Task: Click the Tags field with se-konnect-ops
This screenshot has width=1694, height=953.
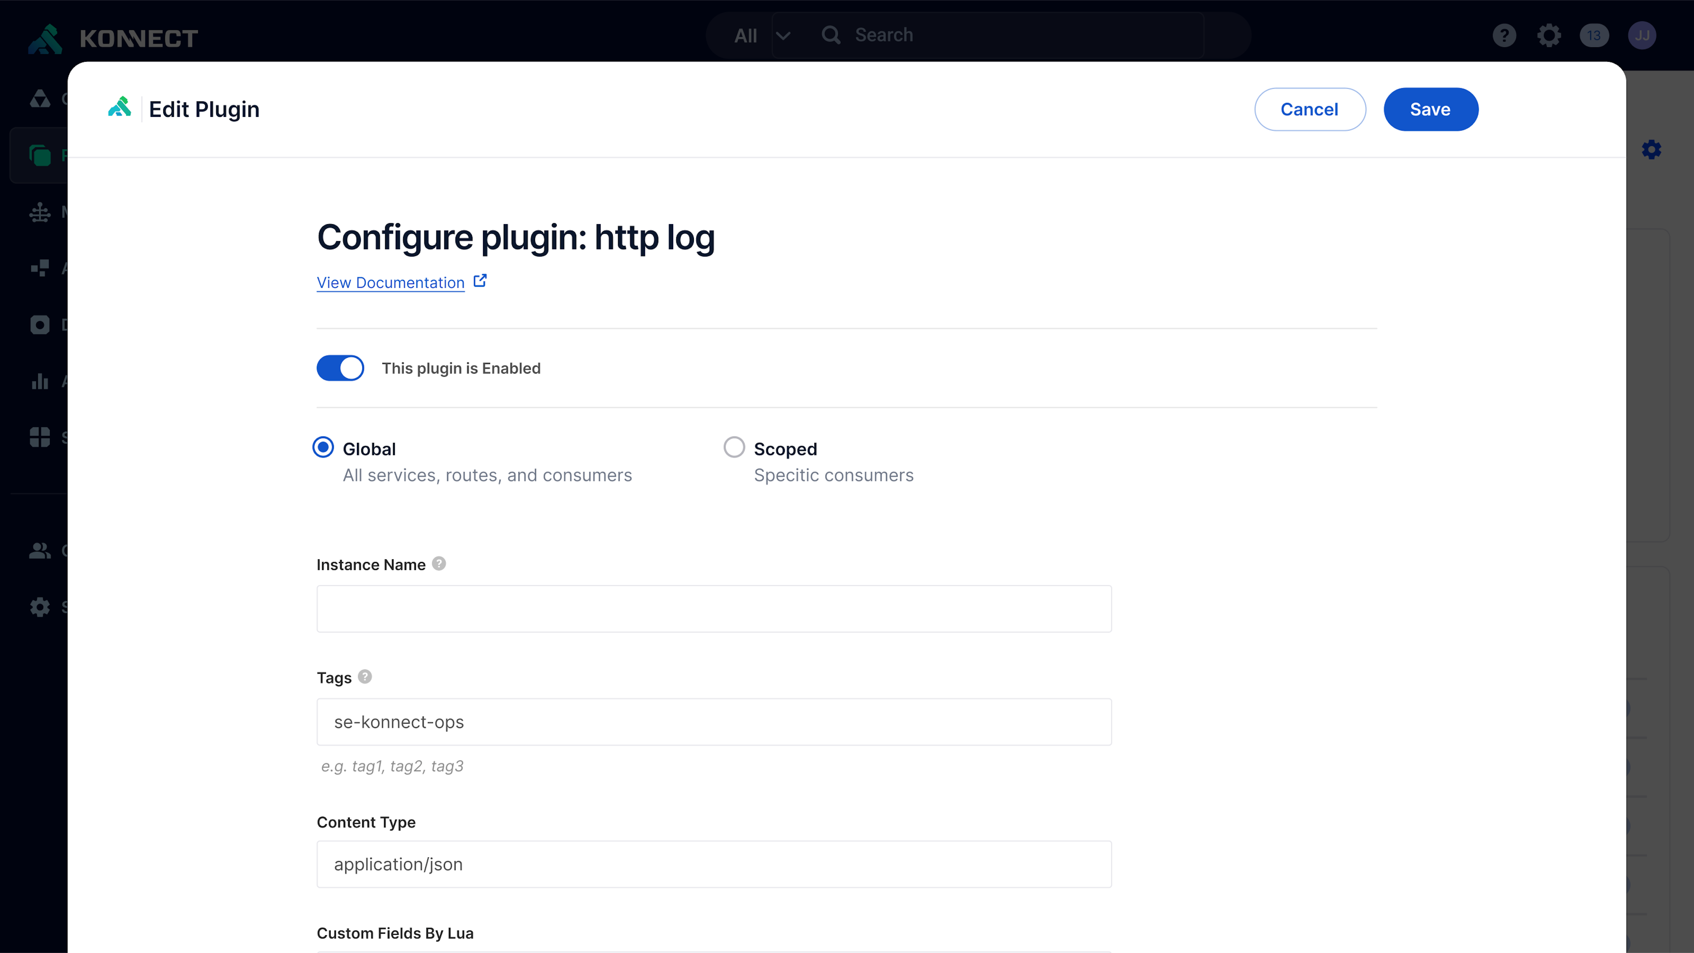Action: (x=713, y=721)
